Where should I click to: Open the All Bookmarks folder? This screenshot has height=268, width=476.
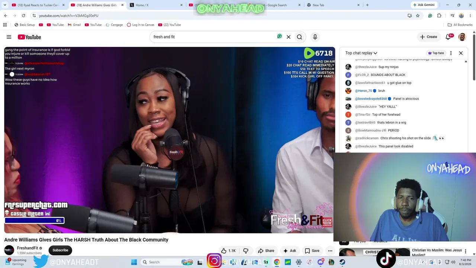click(x=460, y=25)
